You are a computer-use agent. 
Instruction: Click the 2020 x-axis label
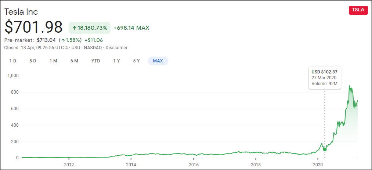click(318, 164)
